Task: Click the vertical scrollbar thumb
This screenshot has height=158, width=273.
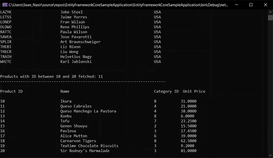Action: click(x=270, y=18)
